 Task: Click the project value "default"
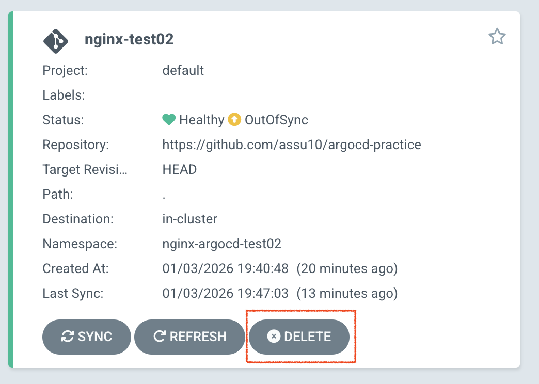183,70
